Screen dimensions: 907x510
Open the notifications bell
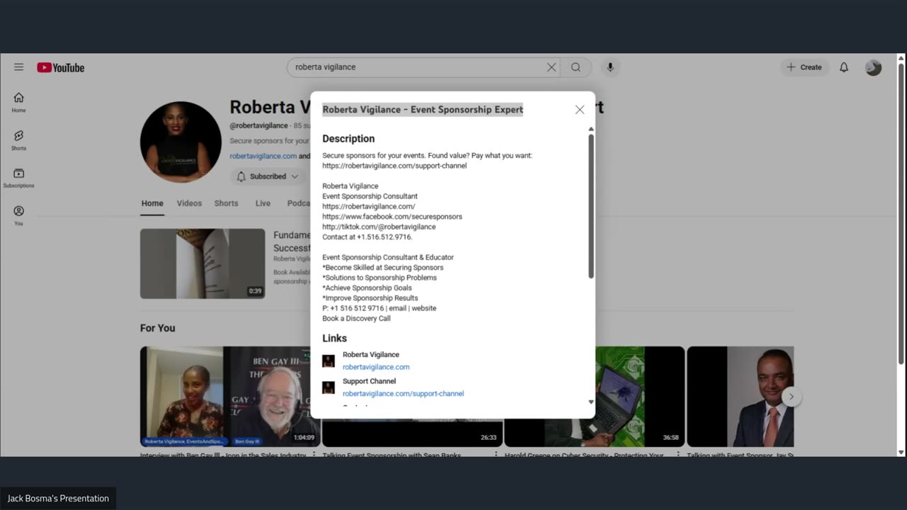click(844, 67)
